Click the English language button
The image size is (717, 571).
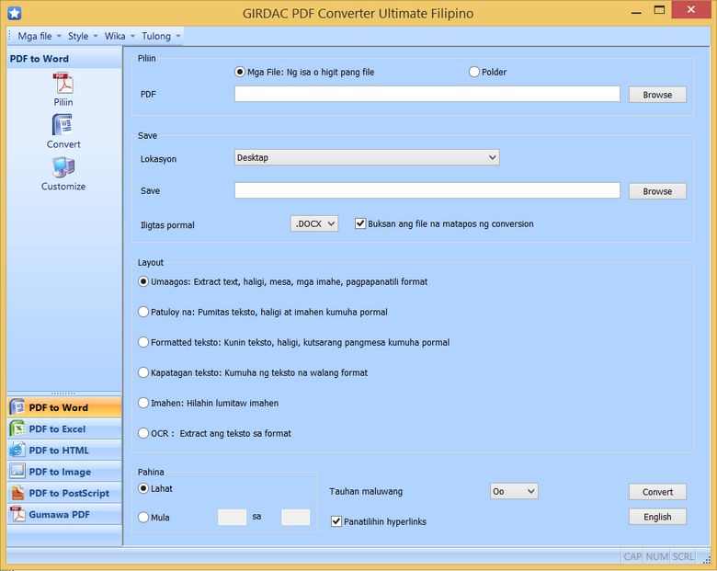[657, 517]
